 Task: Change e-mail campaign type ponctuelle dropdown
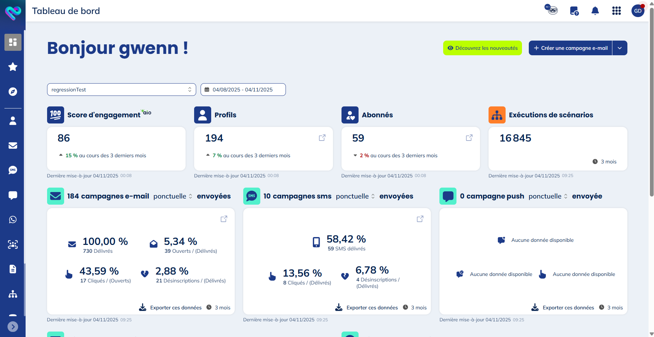173,196
